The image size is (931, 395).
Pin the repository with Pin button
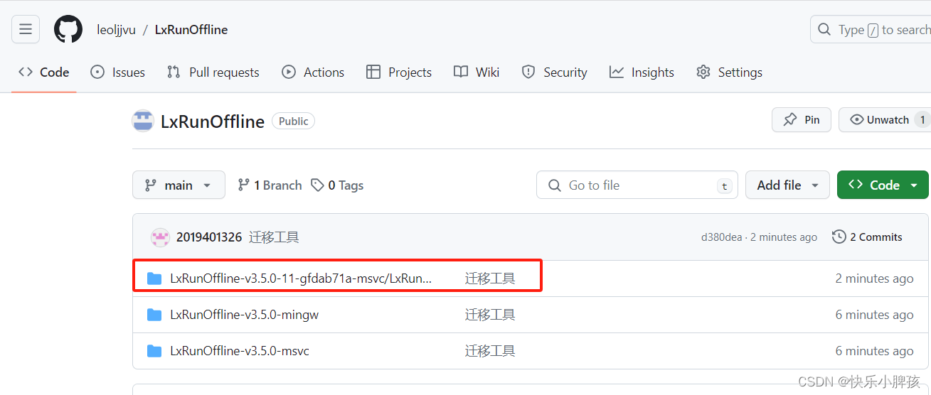click(x=802, y=120)
